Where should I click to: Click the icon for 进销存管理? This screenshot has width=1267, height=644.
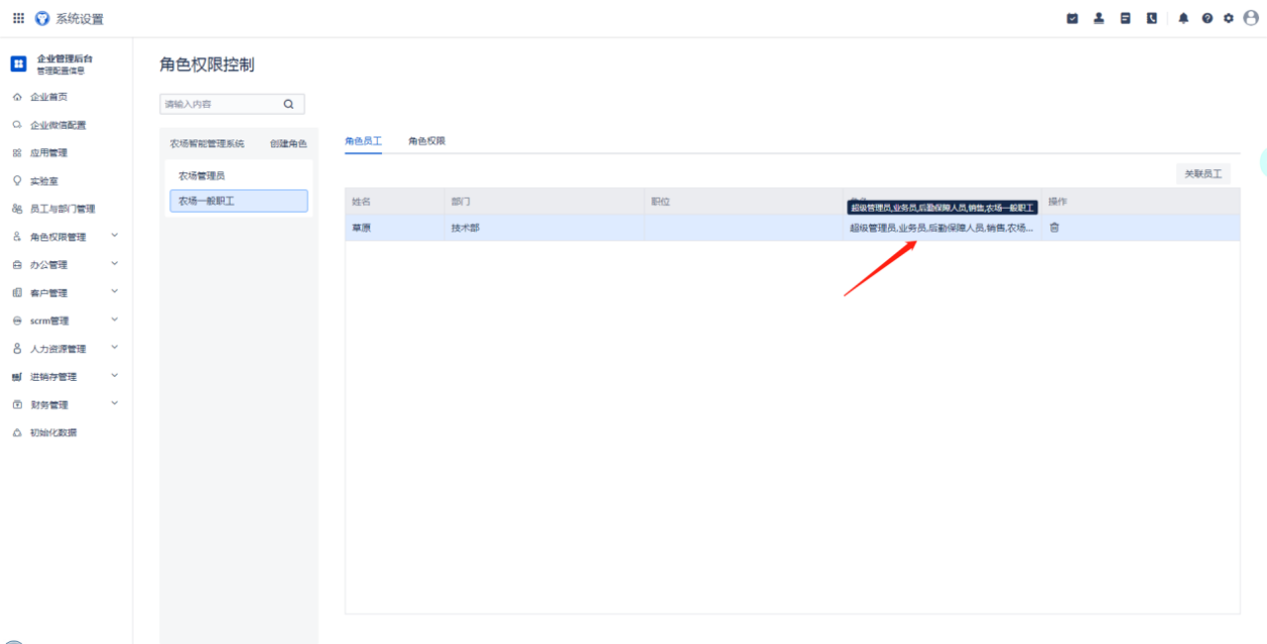click(x=17, y=377)
